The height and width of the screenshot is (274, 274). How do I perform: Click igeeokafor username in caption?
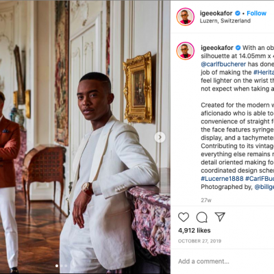click(x=217, y=48)
